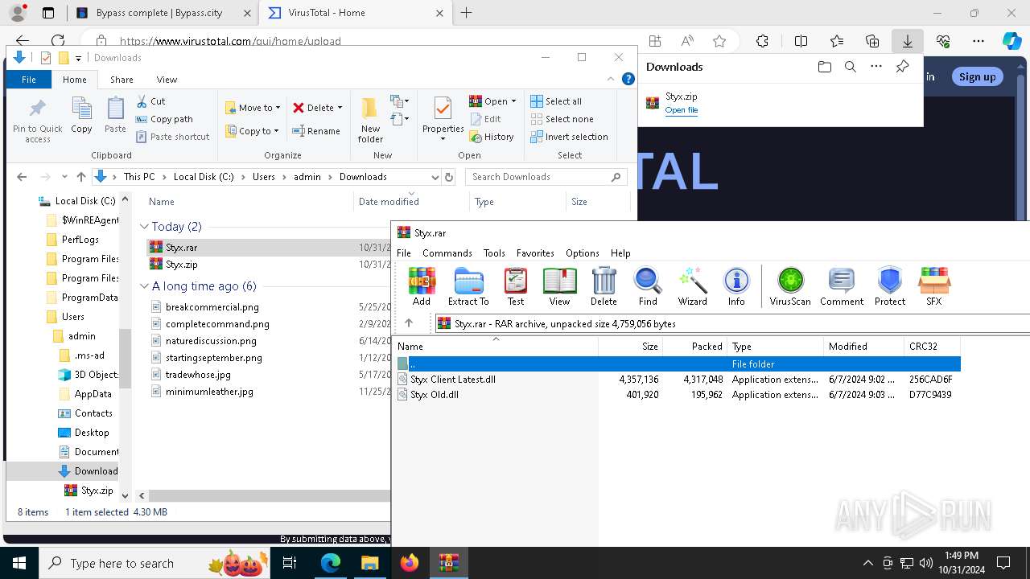The height and width of the screenshot is (579, 1030).
Task: Click the Windows Start button
Action: click(19, 563)
